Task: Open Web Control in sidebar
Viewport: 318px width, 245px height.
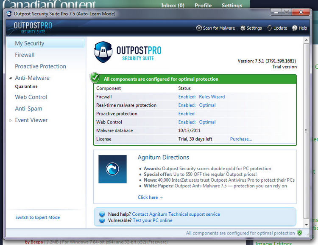Action: [x=31, y=97]
